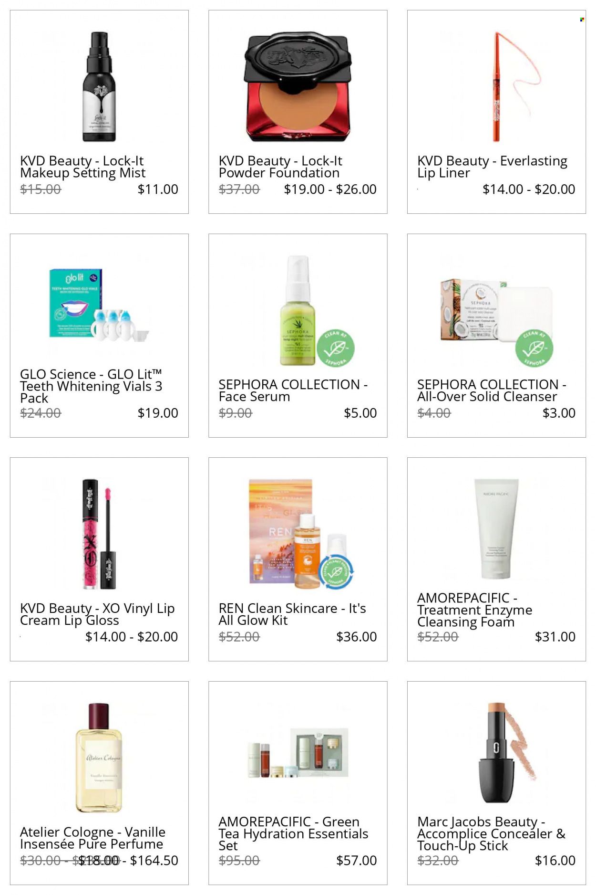Click the small colored icon in top corner
Viewport: 596px width, 895px height.
[x=582, y=20]
